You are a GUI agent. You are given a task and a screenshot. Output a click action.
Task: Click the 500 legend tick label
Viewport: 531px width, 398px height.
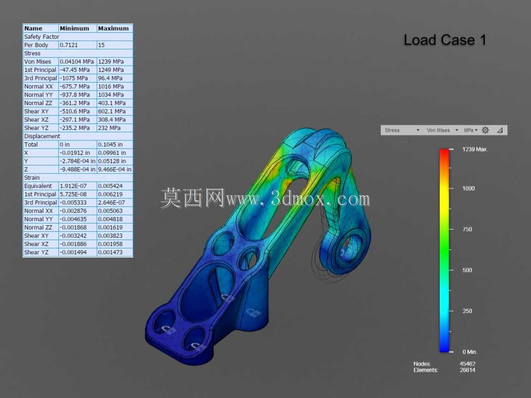[x=467, y=270]
